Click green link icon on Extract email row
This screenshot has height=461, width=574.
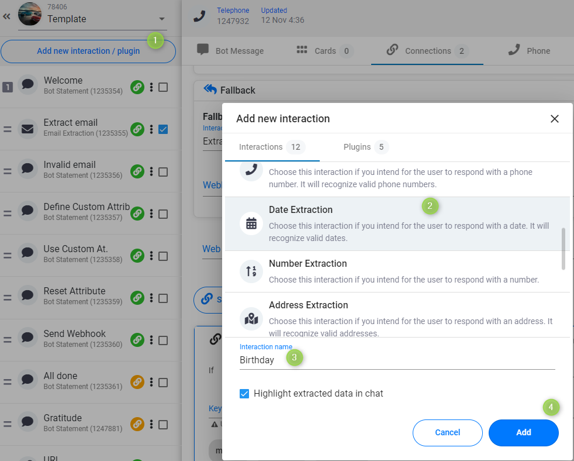tap(137, 129)
